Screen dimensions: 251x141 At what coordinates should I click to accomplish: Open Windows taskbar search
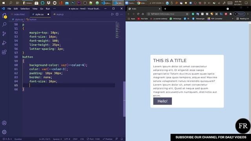[x=11, y=3]
